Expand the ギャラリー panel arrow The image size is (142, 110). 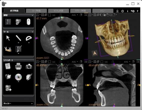(x=32, y=104)
